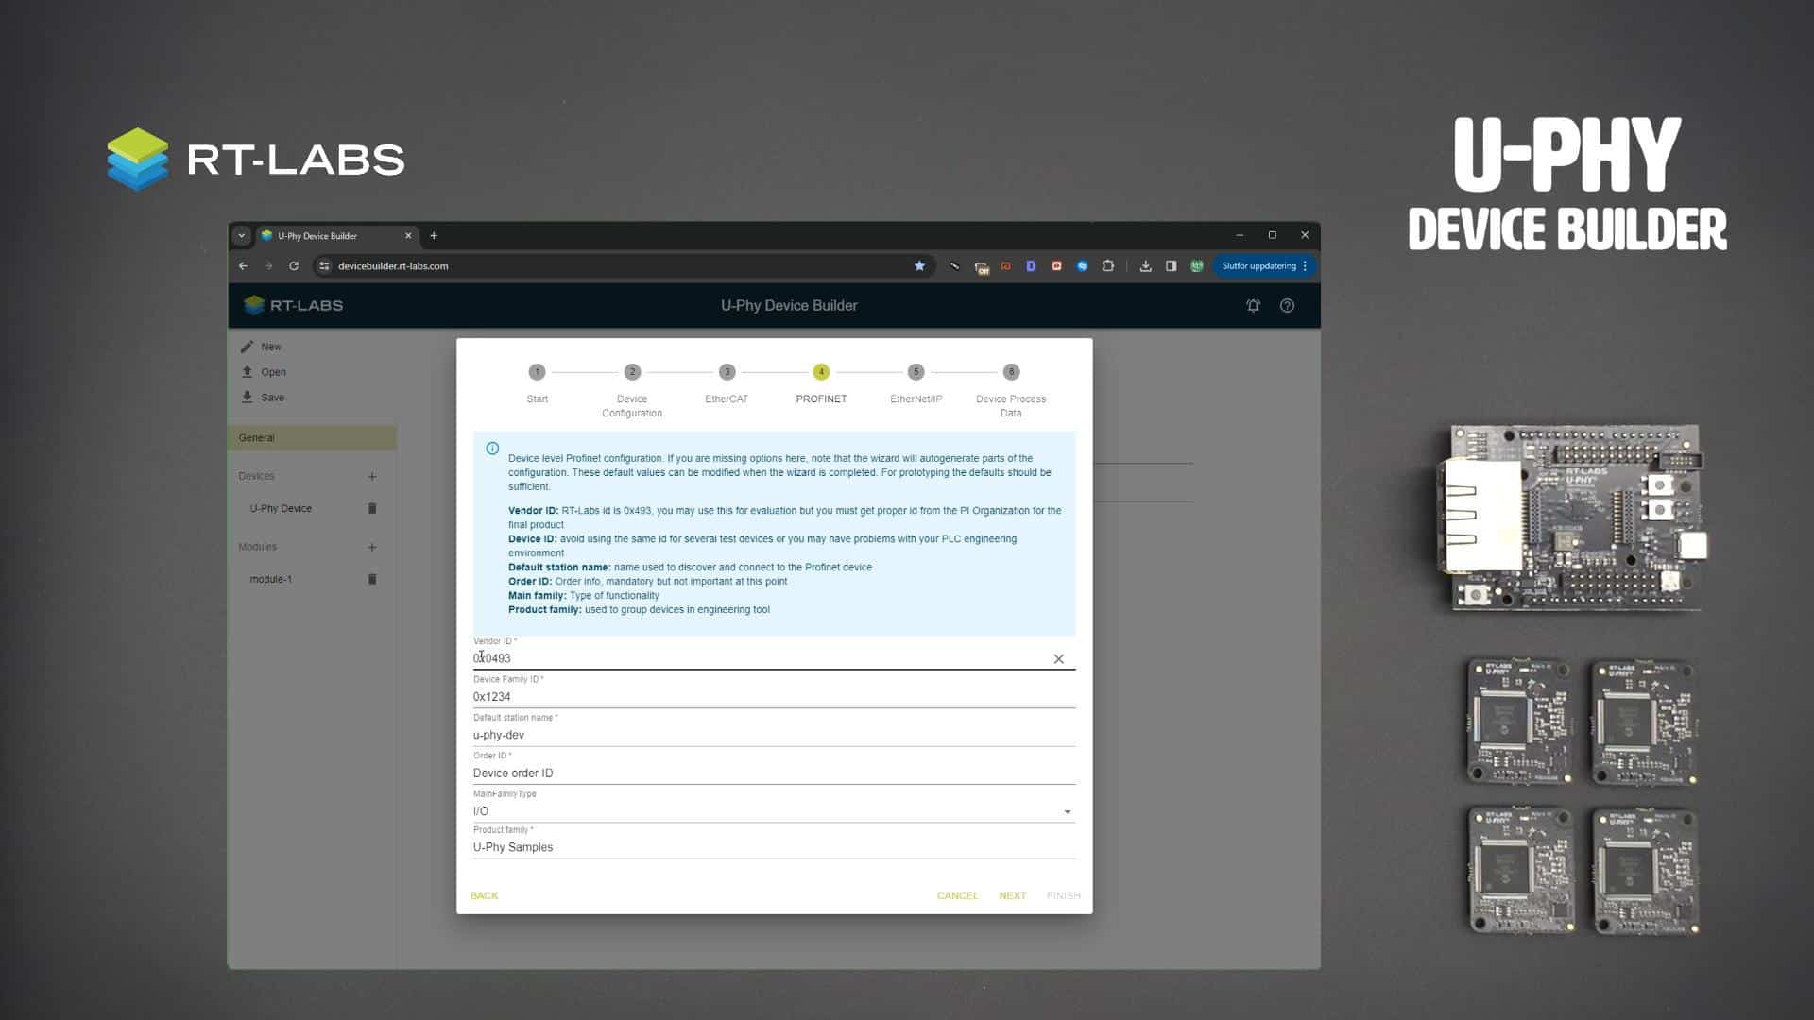Image resolution: width=1814 pixels, height=1020 pixels.
Task: Open browser downloads icon
Action: click(x=1145, y=266)
